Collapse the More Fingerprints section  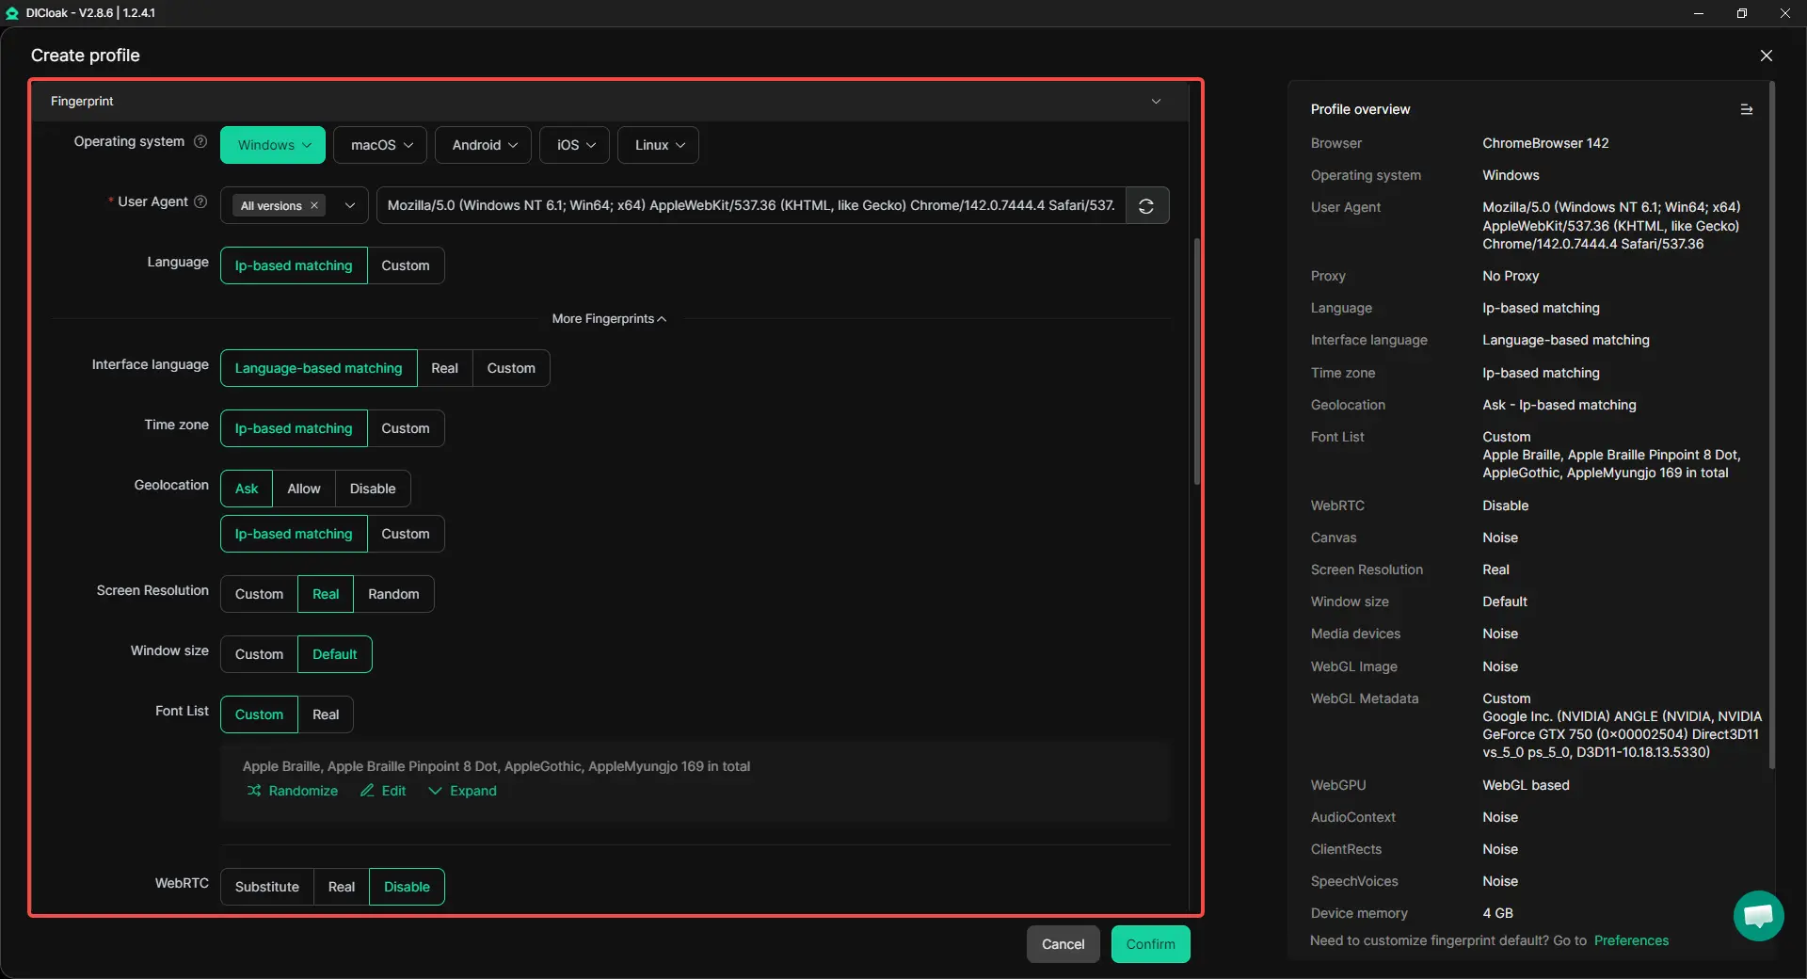tap(609, 319)
